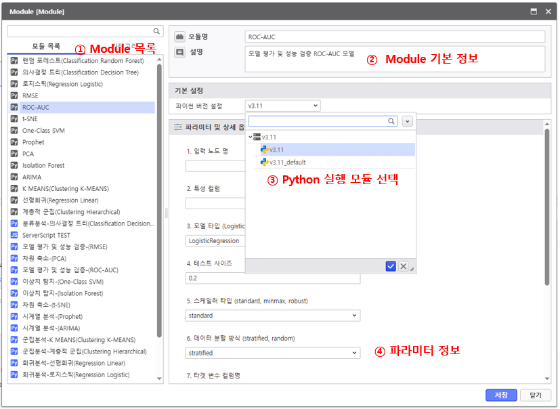Screen dimensions: 560x409
Task: Confirm selection with blue checkmark icon
Action: pyautogui.click(x=391, y=266)
